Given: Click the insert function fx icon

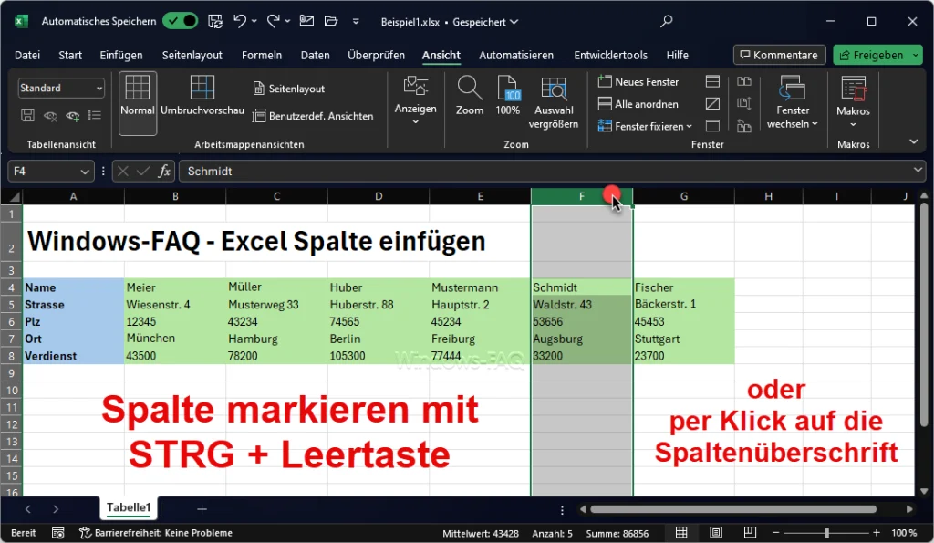Looking at the screenshot, I should coord(164,171).
